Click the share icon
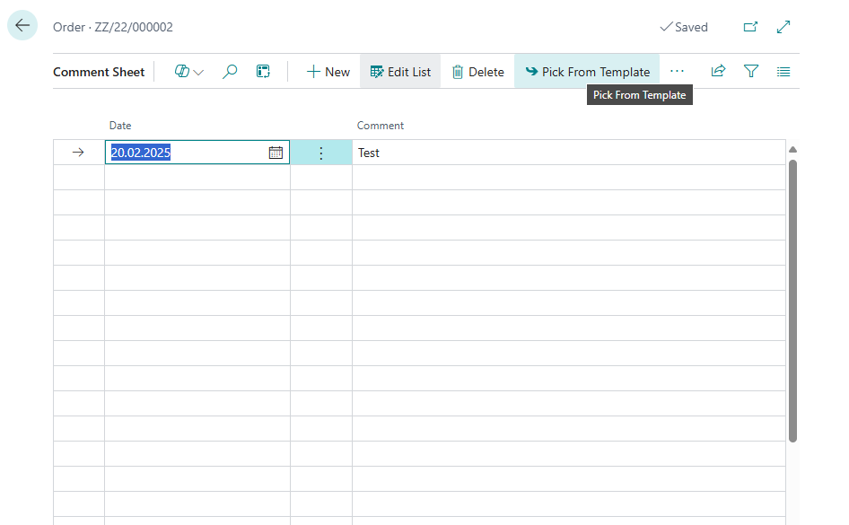The image size is (849, 525). click(718, 72)
